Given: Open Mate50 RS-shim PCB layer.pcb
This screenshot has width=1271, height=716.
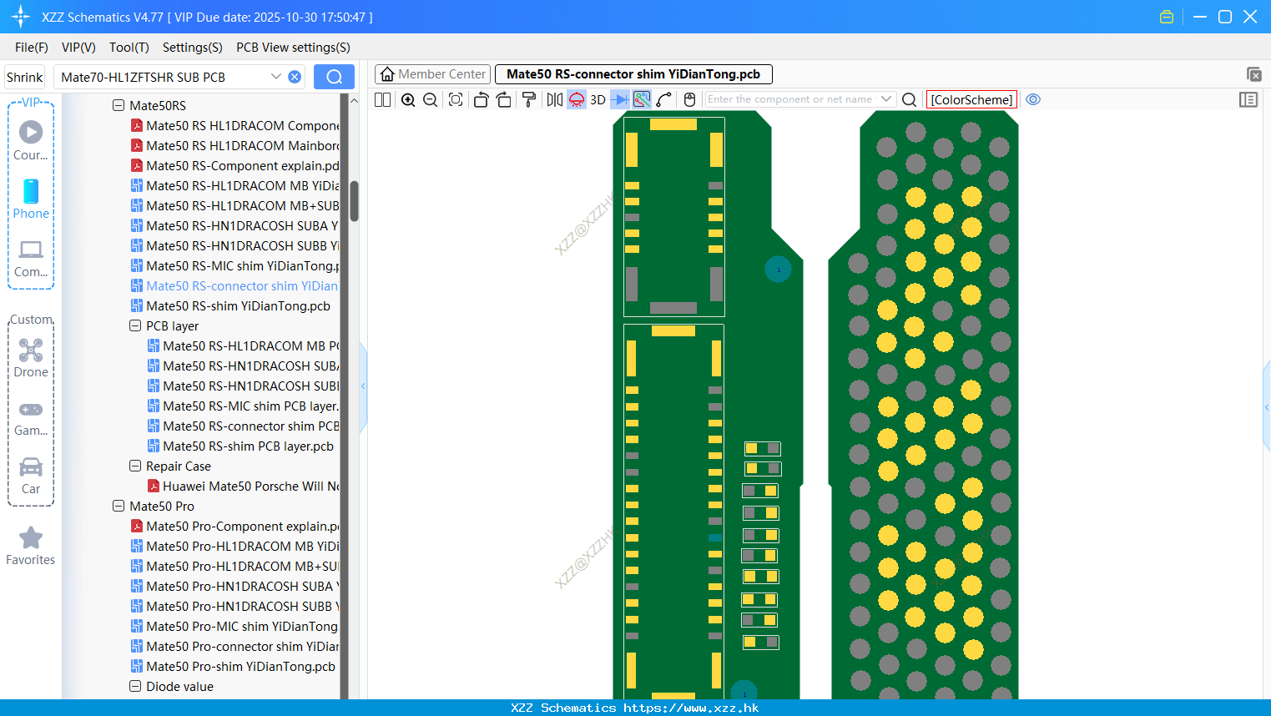Looking at the screenshot, I should pos(240,446).
